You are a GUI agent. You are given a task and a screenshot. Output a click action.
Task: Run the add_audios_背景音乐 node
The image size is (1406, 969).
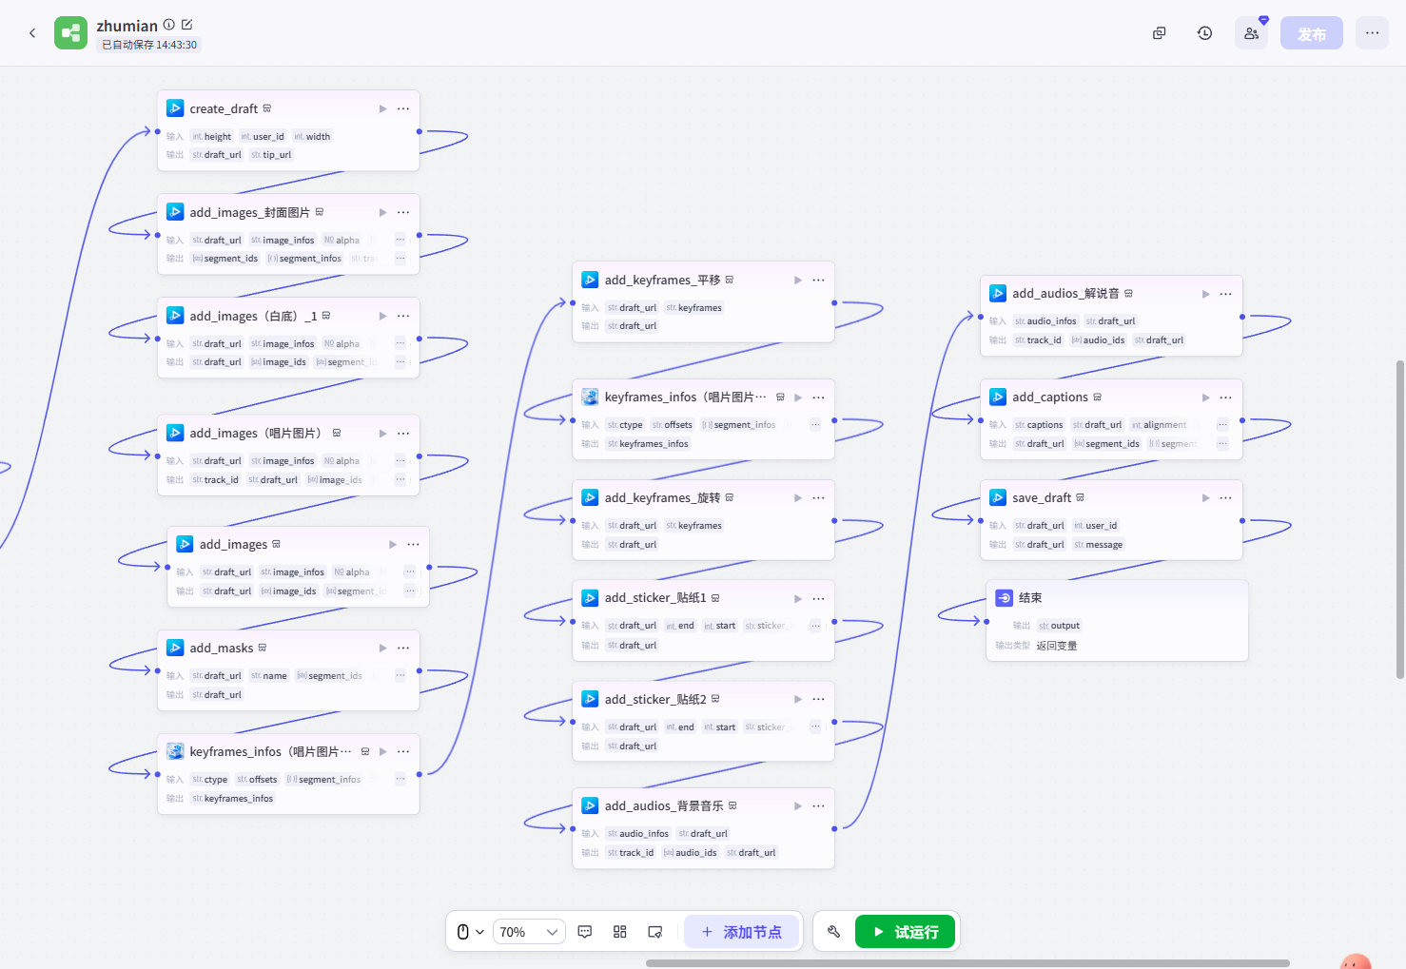(x=797, y=805)
